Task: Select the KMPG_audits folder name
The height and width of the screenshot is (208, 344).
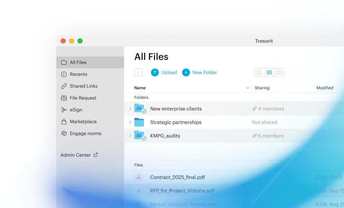Action: 165,136
